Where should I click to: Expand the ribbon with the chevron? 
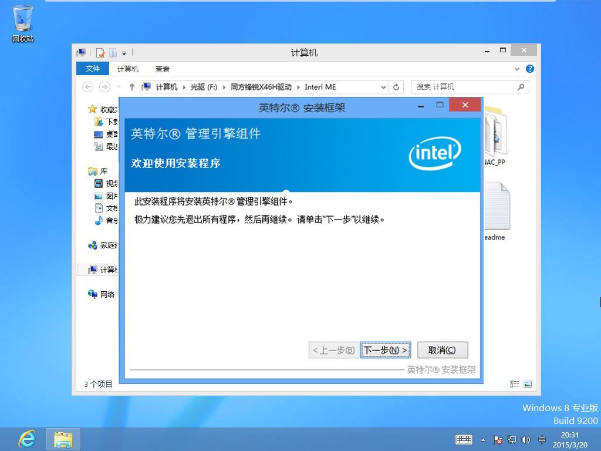517,69
